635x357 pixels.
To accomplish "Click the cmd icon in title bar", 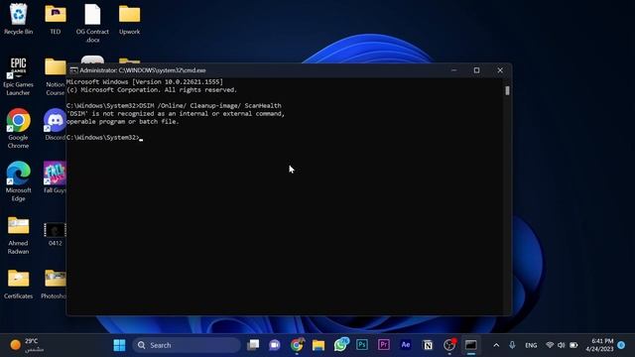I will 73,70.
